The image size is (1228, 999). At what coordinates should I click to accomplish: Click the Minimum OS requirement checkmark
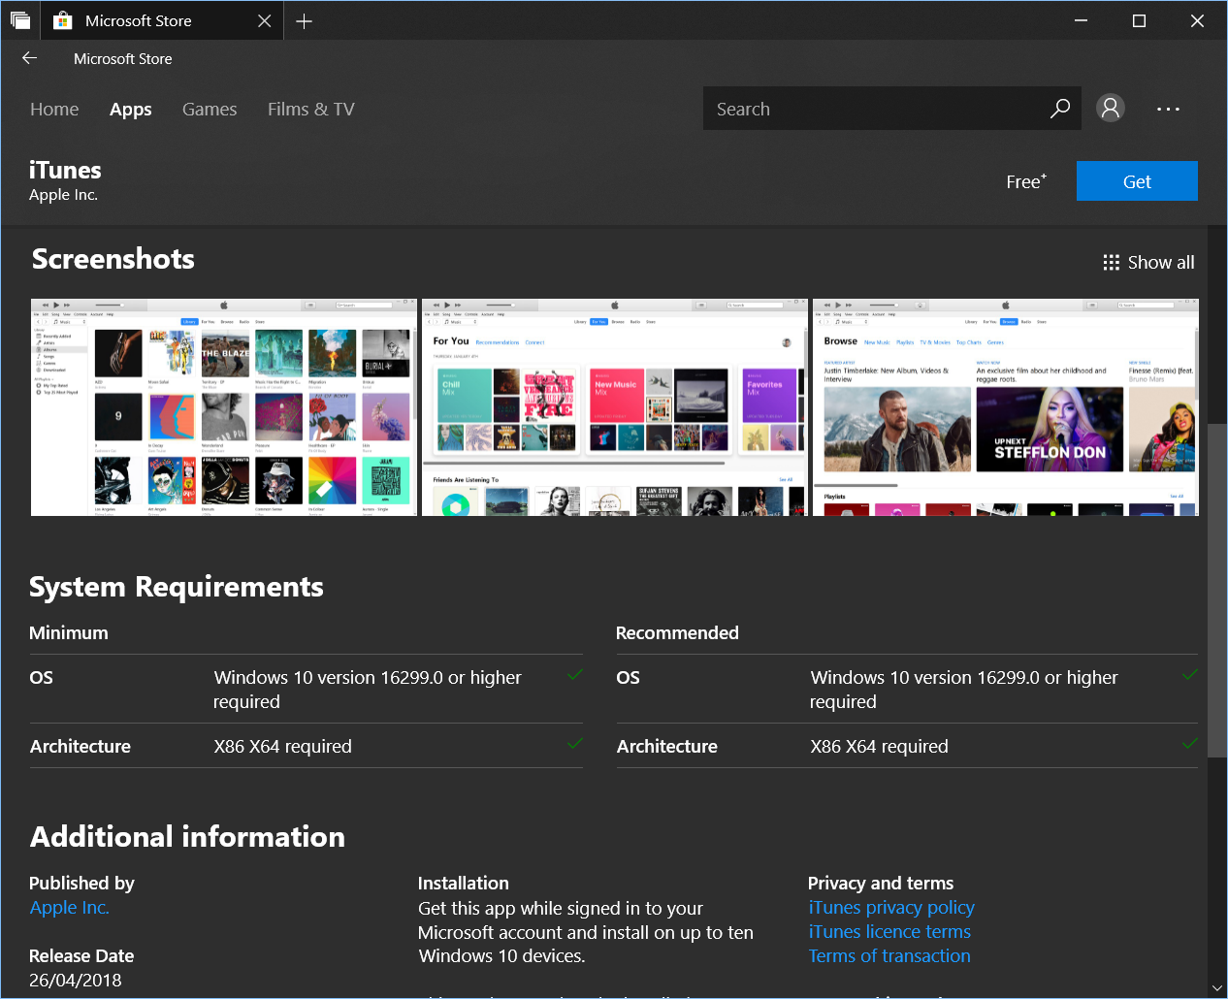(575, 674)
